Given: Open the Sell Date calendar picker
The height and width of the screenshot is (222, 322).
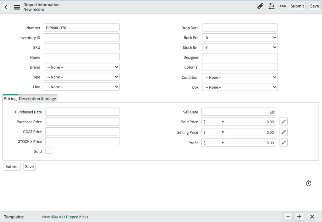Looking at the screenshot, I should [272, 112].
